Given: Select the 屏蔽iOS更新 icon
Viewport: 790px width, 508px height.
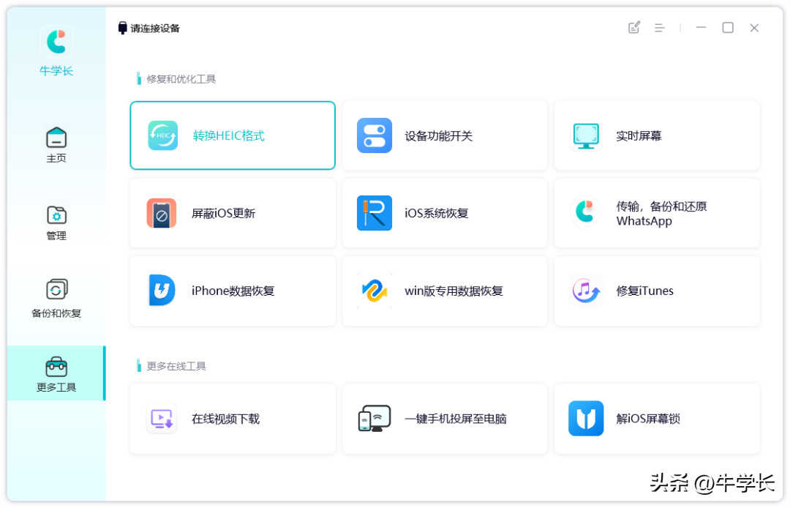Looking at the screenshot, I should (161, 213).
